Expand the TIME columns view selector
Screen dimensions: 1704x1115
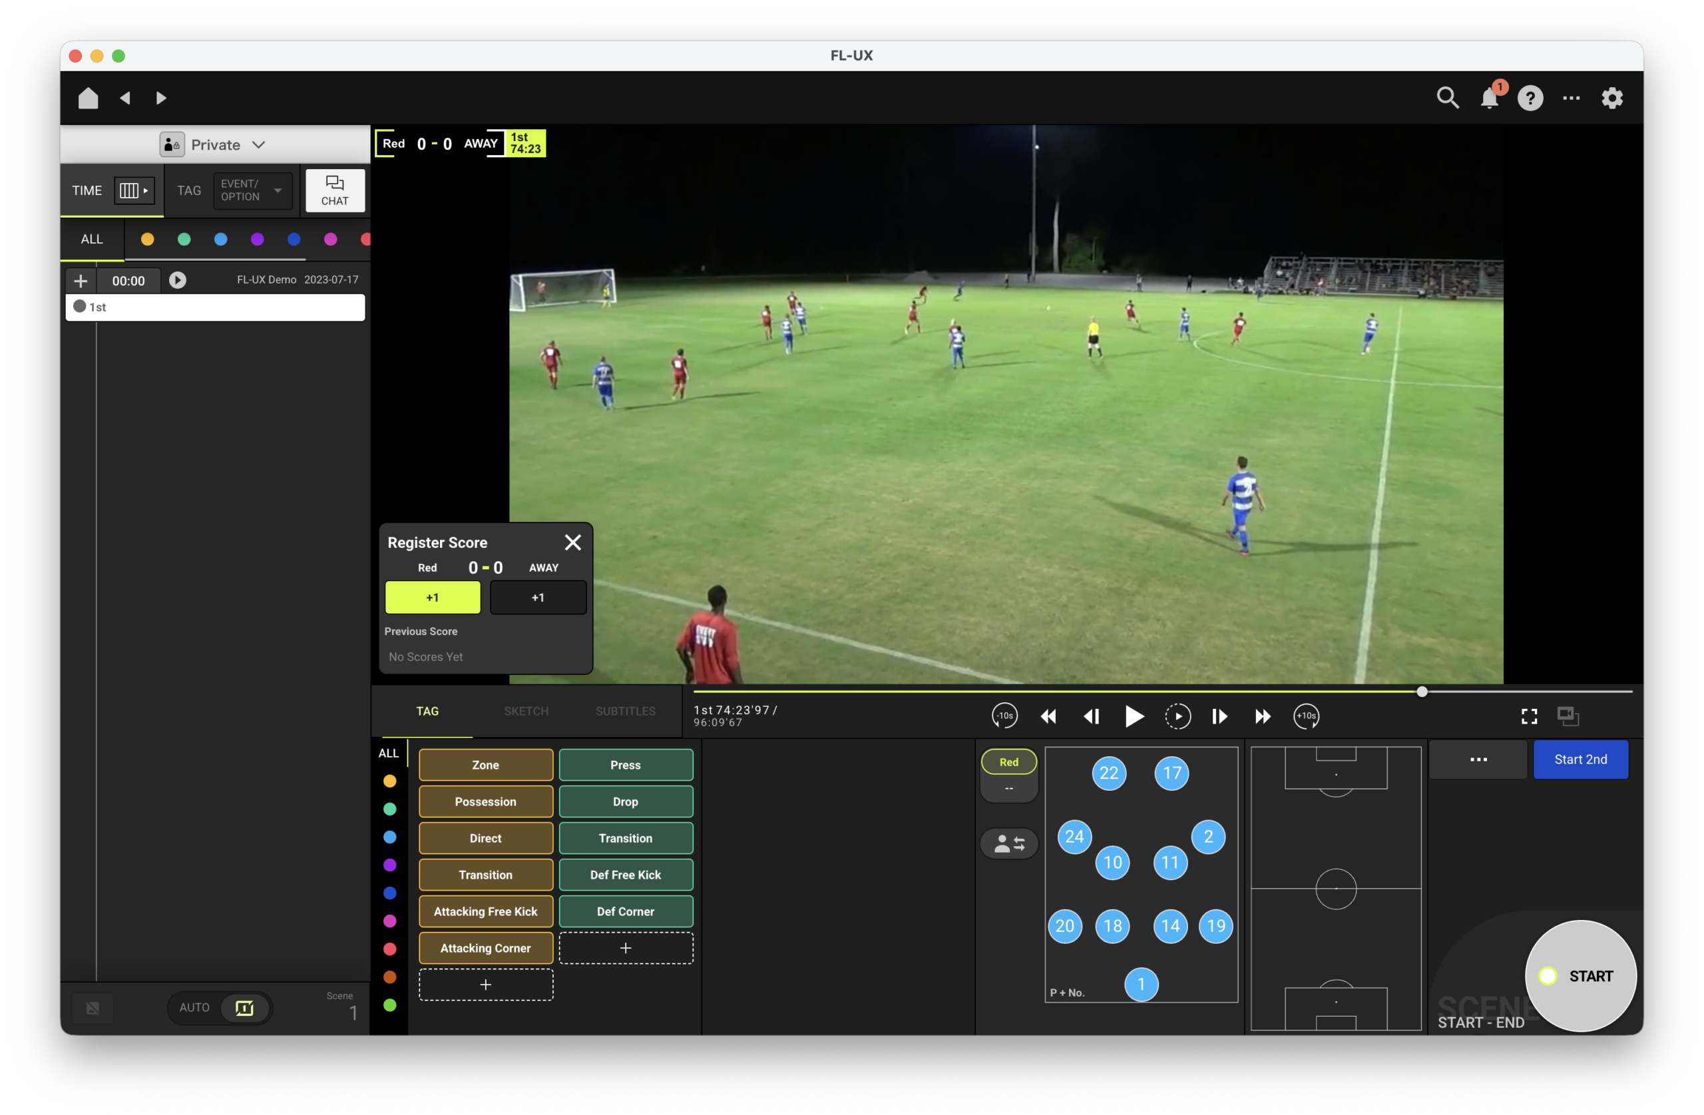click(x=134, y=190)
